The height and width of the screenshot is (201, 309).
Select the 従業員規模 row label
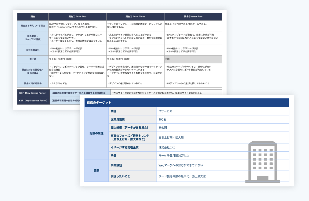[x=133, y=119]
